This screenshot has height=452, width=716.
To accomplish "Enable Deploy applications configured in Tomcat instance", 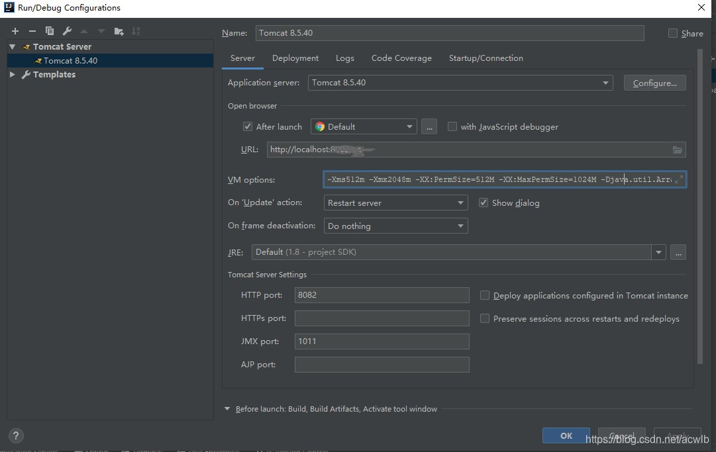I will [484, 296].
